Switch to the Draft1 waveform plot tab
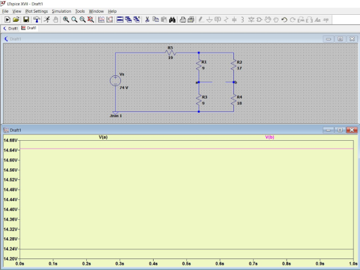 click(29, 28)
